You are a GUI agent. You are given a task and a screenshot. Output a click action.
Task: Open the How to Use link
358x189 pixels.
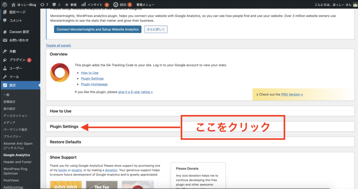[89, 73]
